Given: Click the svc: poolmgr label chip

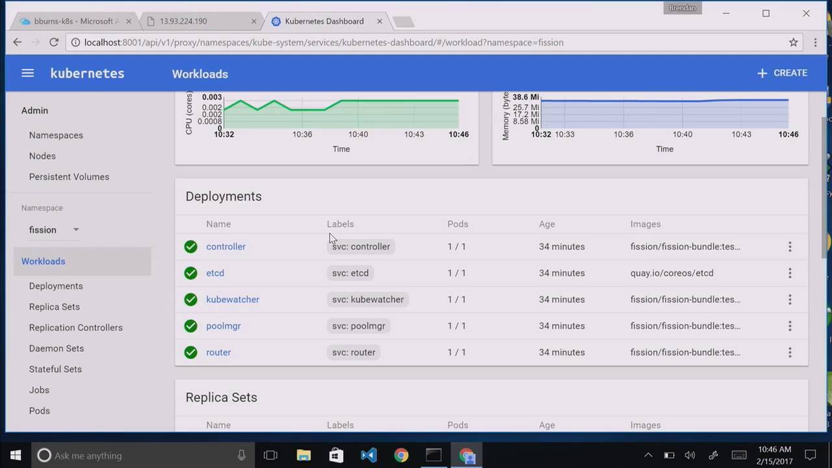Looking at the screenshot, I should [359, 326].
